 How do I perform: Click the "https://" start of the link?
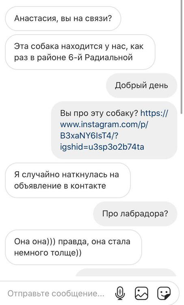(154, 113)
